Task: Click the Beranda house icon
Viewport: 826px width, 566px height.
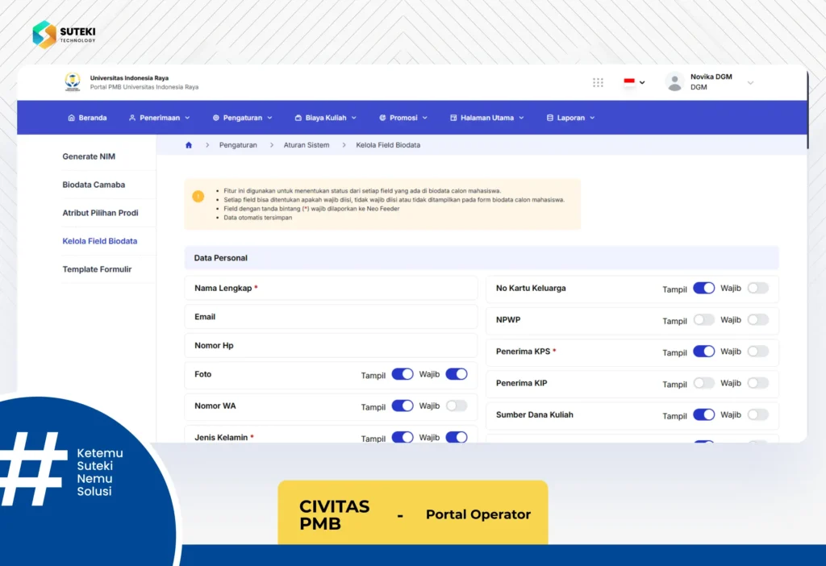Action: point(72,118)
